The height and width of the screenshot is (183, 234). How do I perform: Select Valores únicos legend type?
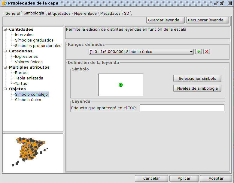click(x=29, y=62)
